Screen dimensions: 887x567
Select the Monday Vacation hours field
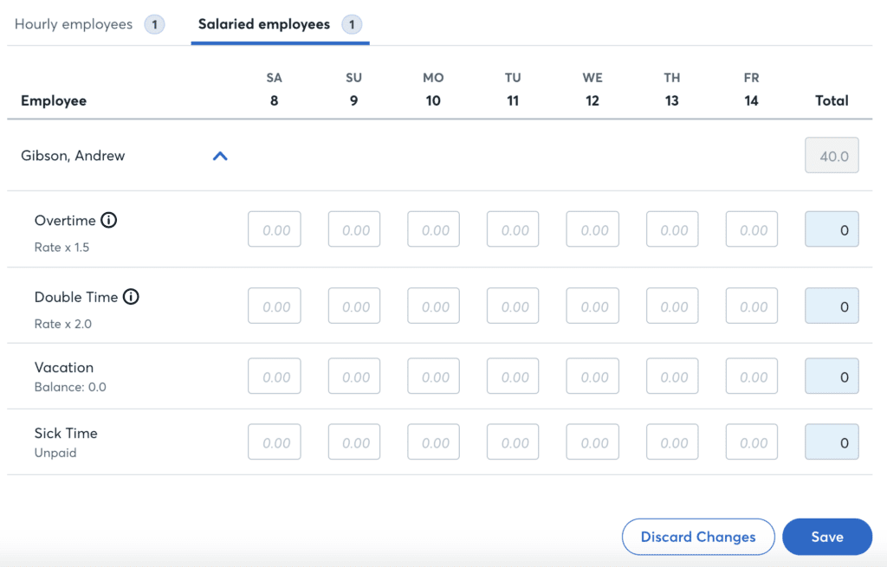433,376
